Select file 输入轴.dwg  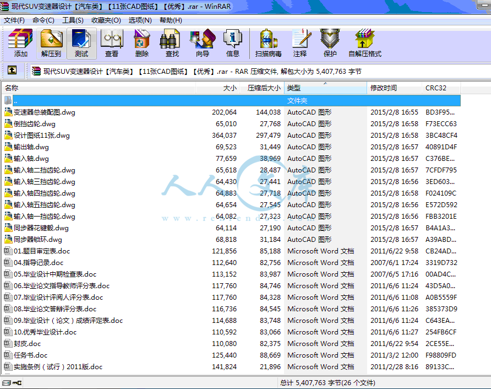(x=31, y=158)
